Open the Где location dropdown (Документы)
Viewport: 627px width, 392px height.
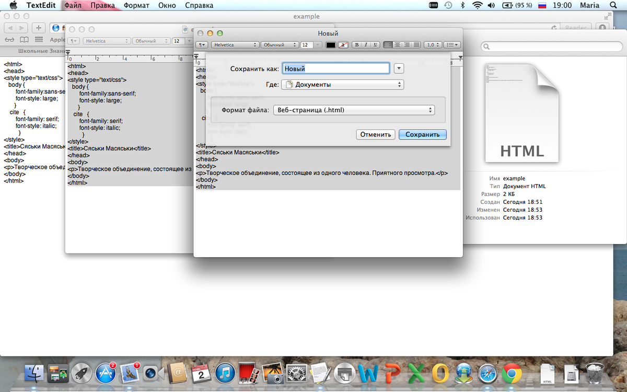pos(342,84)
